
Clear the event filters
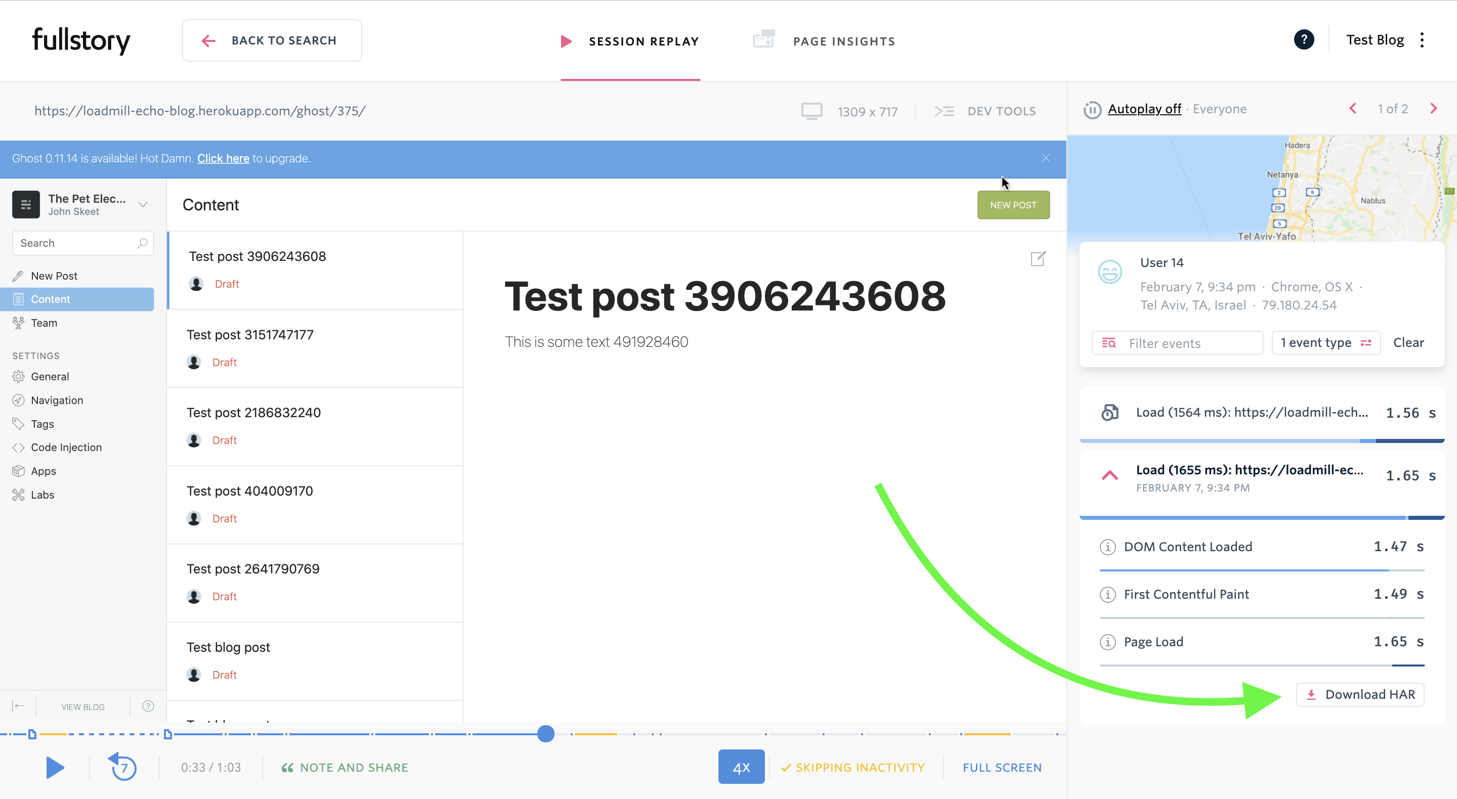(1408, 343)
